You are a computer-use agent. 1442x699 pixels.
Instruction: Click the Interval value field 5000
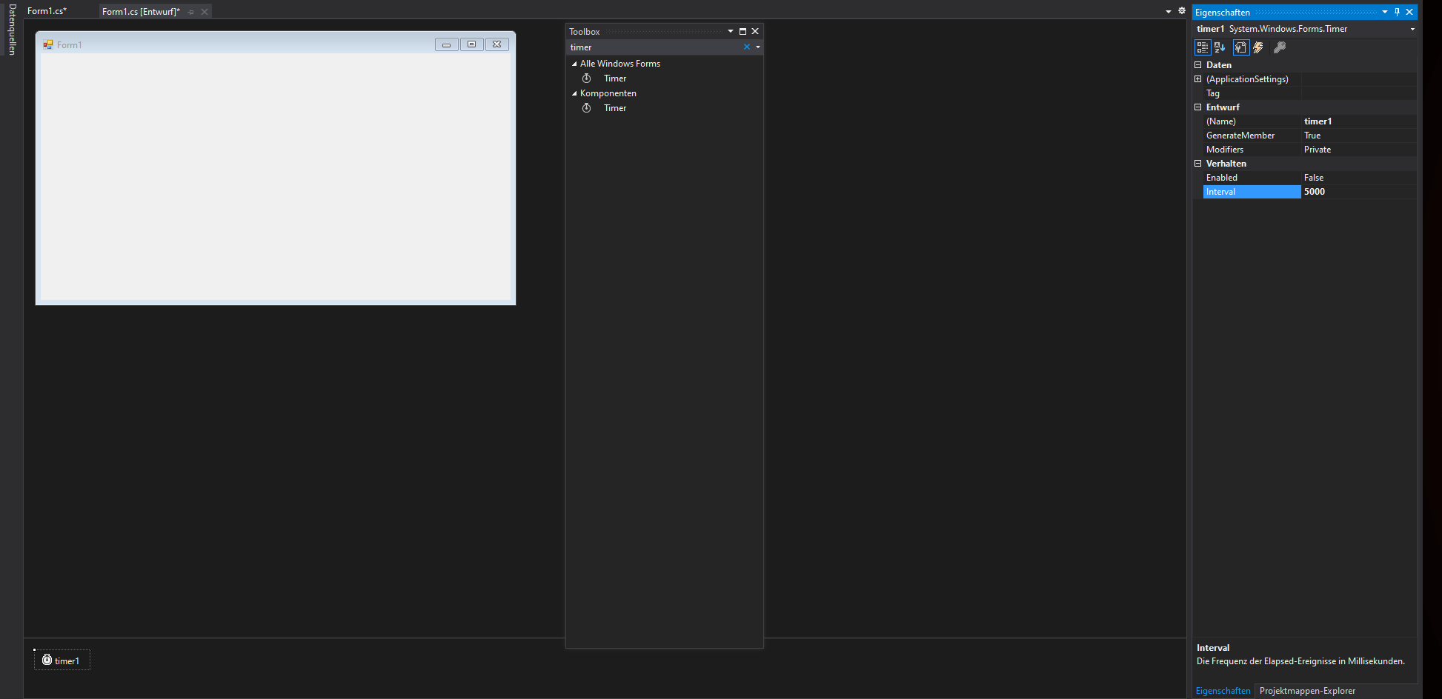coord(1358,192)
